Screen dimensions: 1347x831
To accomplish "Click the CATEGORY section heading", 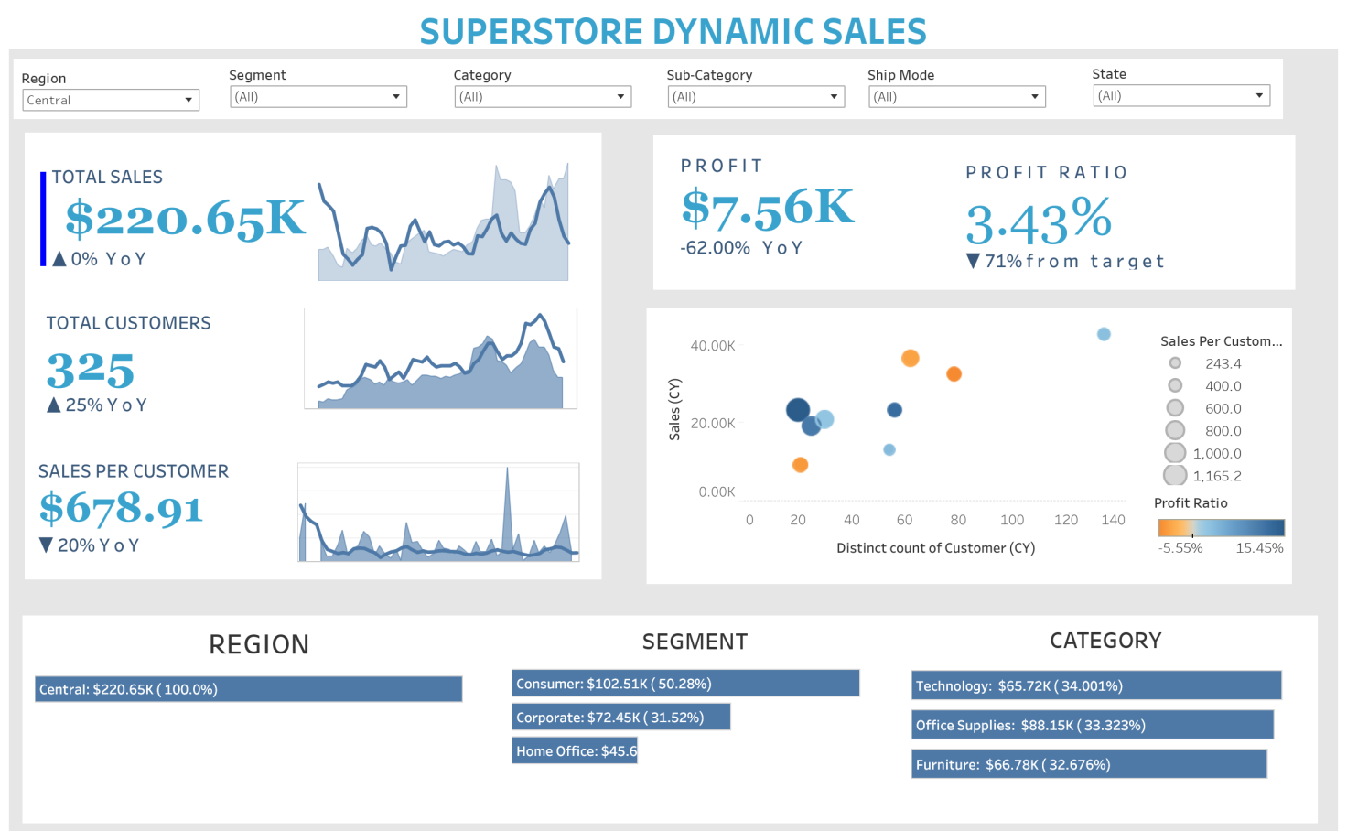I will click(1105, 641).
